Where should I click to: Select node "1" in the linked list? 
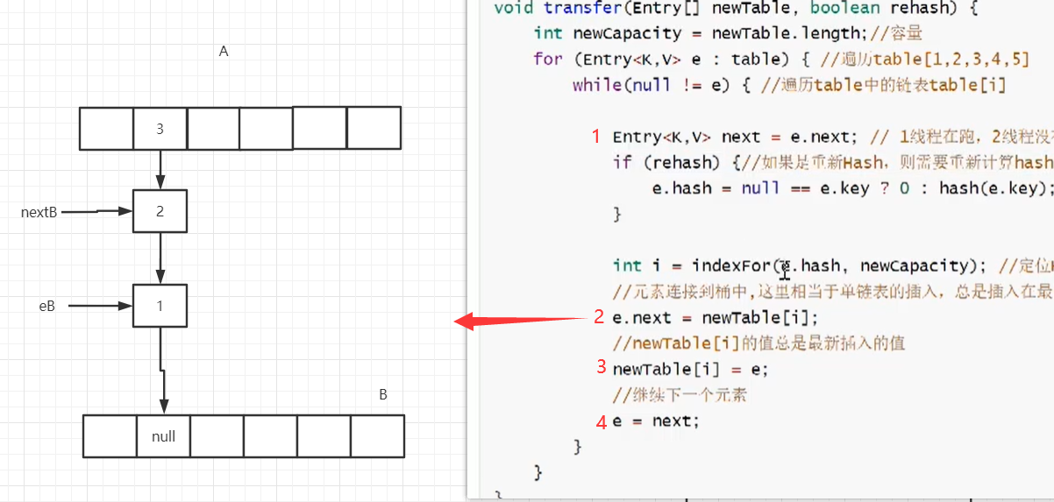[x=160, y=306]
